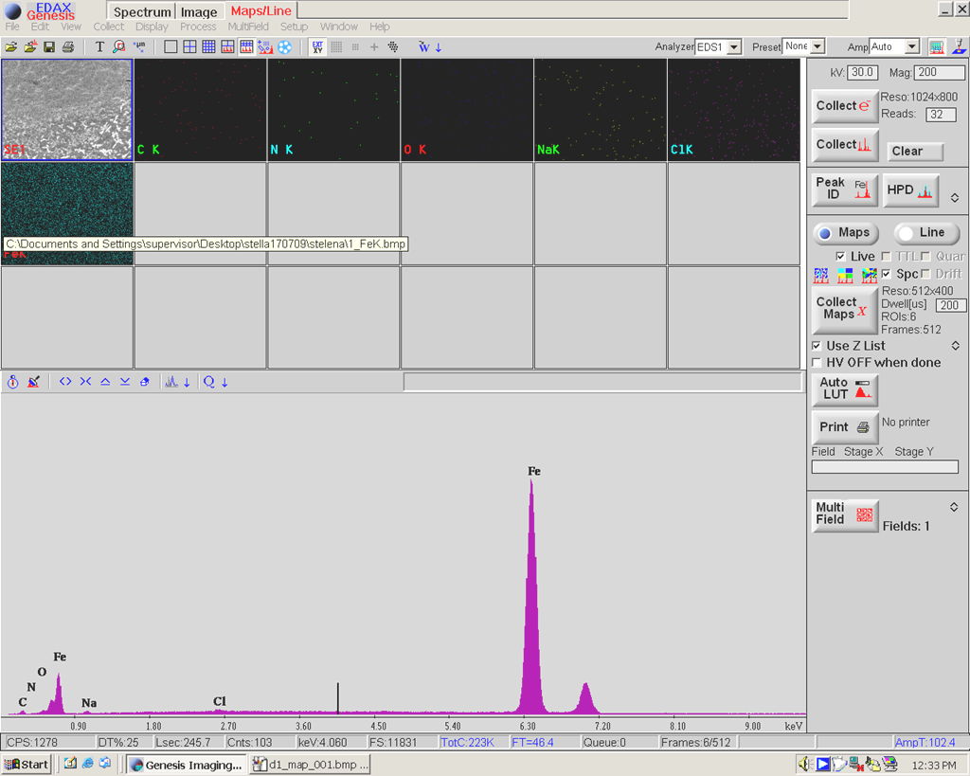Open the Analyzer EDS1 dropdown
This screenshot has height=776, width=970.
tap(734, 47)
